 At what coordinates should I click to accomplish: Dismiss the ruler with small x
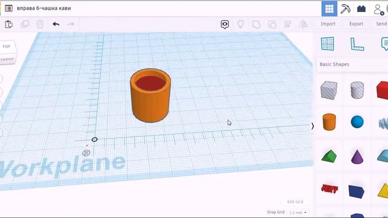coord(87,145)
